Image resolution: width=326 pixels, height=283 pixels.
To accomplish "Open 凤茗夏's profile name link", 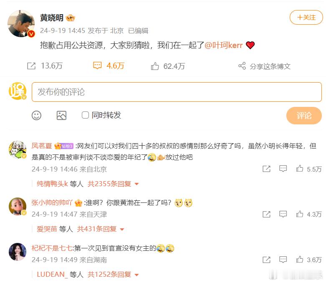I will click(x=42, y=146).
